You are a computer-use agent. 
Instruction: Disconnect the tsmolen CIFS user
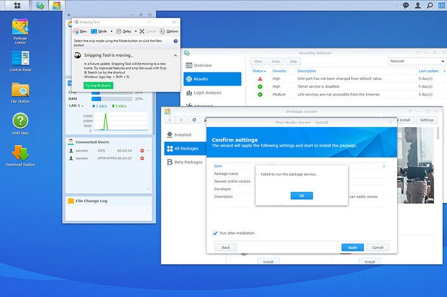(x=142, y=150)
